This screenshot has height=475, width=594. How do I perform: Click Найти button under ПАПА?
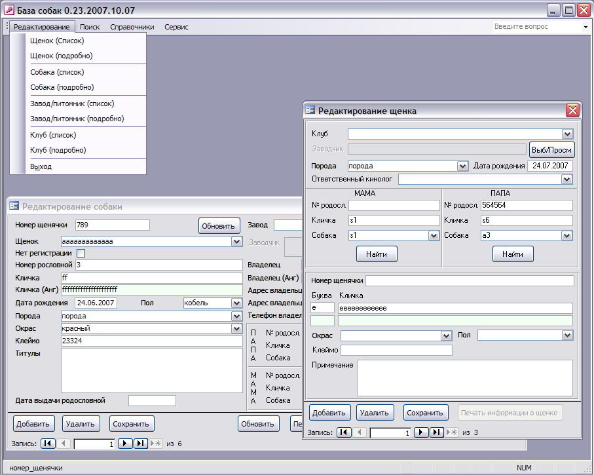[x=513, y=254]
